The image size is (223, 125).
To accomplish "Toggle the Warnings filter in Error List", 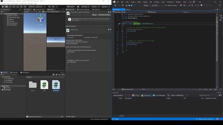I will coord(146,95).
